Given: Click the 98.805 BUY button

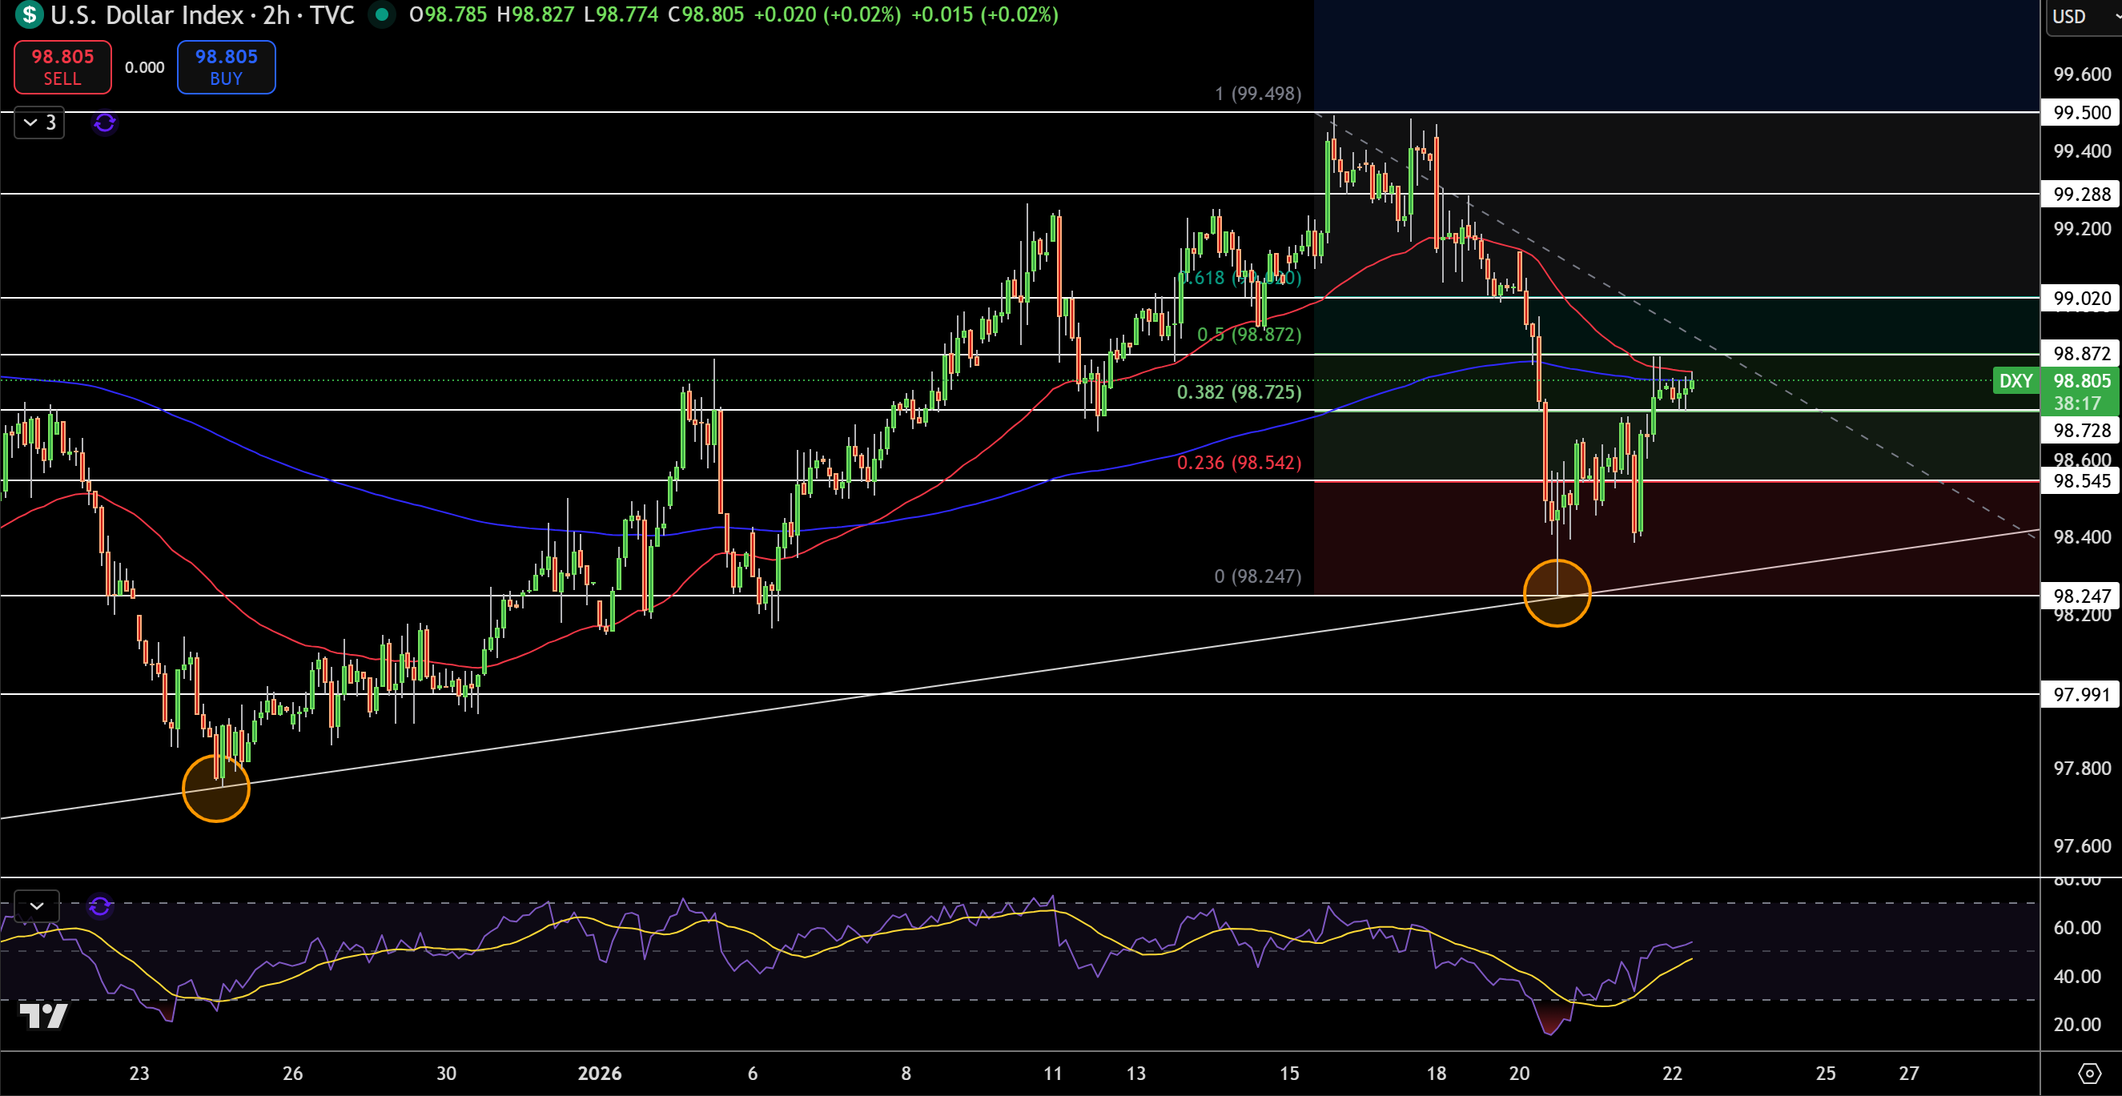Looking at the screenshot, I should (x=227, y=66).
